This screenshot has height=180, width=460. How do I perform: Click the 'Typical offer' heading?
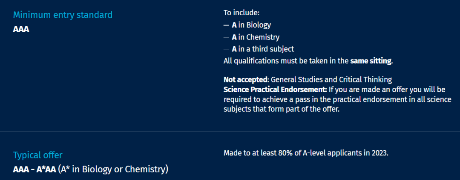37,155
